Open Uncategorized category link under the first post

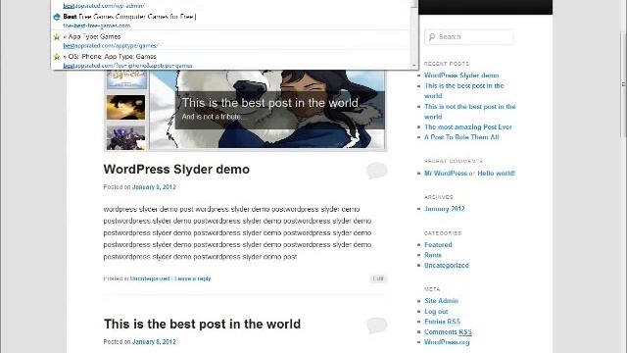(x=150, y=278)
